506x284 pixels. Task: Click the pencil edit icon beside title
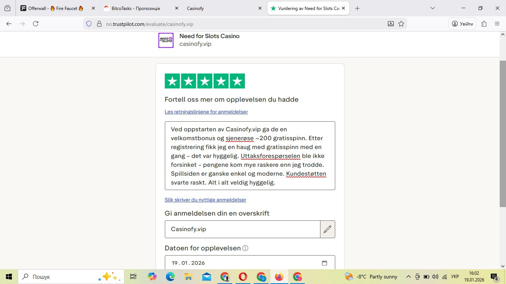click(x=327, y=229)
